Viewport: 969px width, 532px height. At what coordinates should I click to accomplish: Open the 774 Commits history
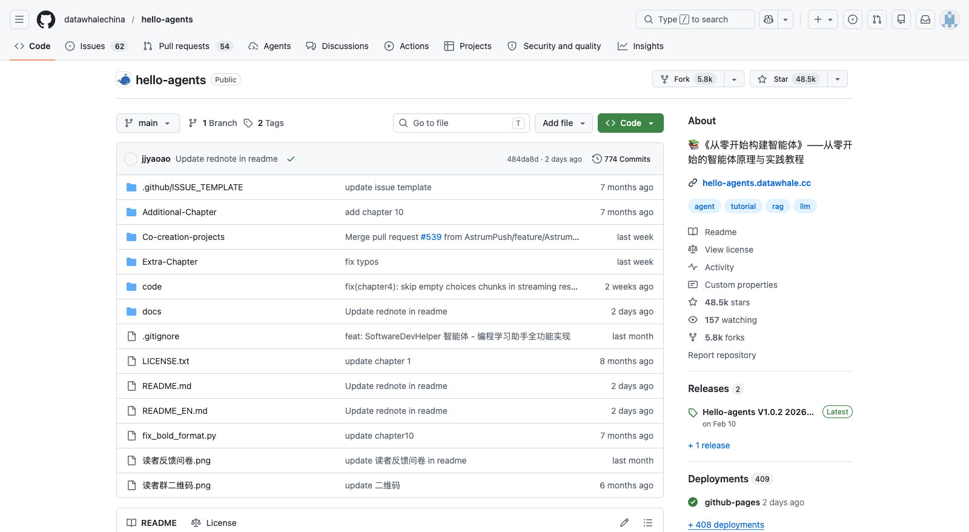(621, 159)
